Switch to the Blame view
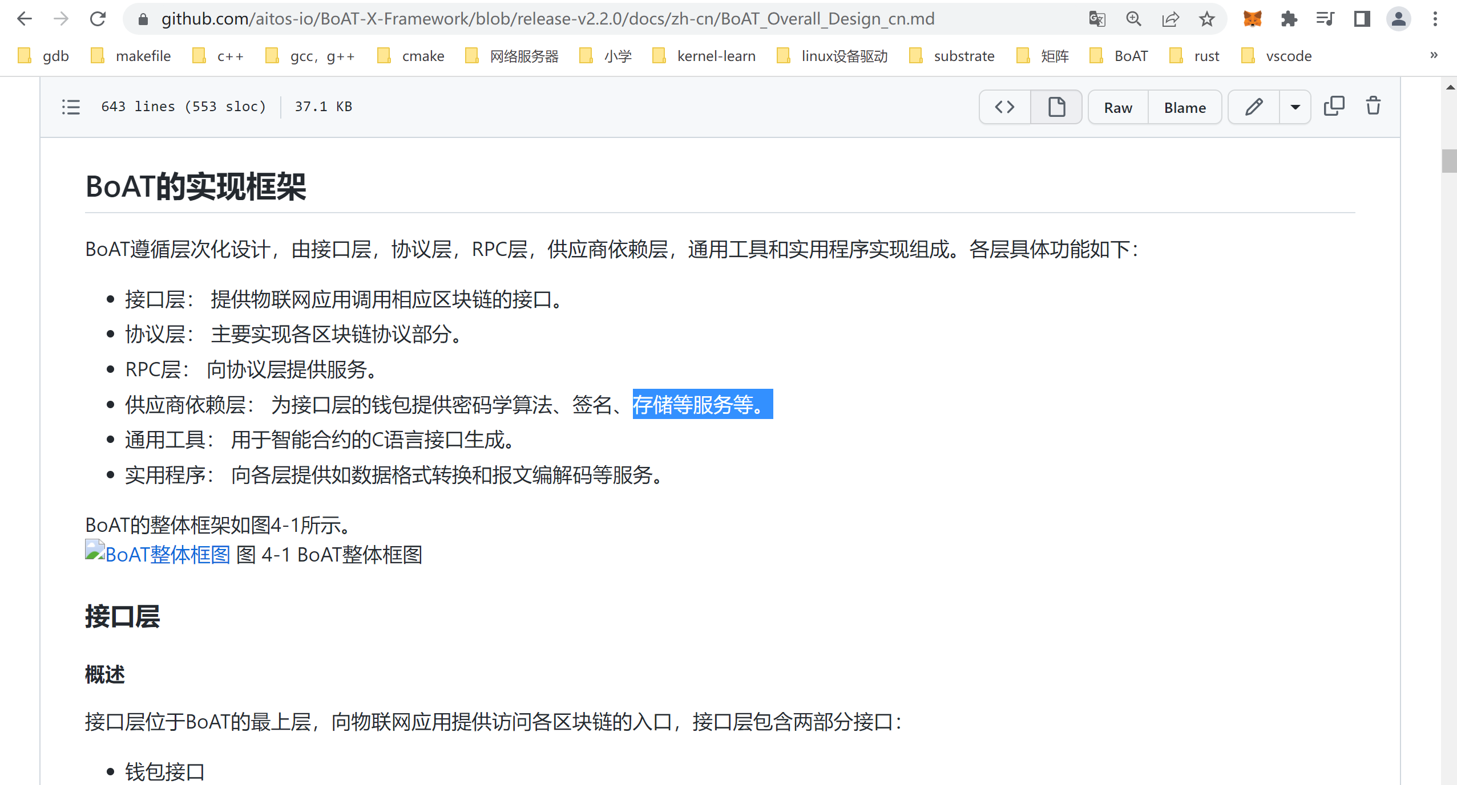Viewport: 1457px width, 785px height. point(1184,107)
